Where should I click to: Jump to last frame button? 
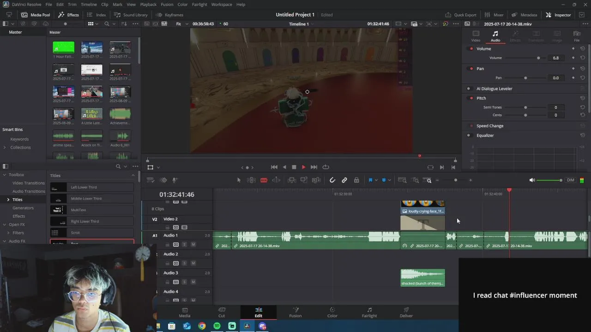point(314,167)
